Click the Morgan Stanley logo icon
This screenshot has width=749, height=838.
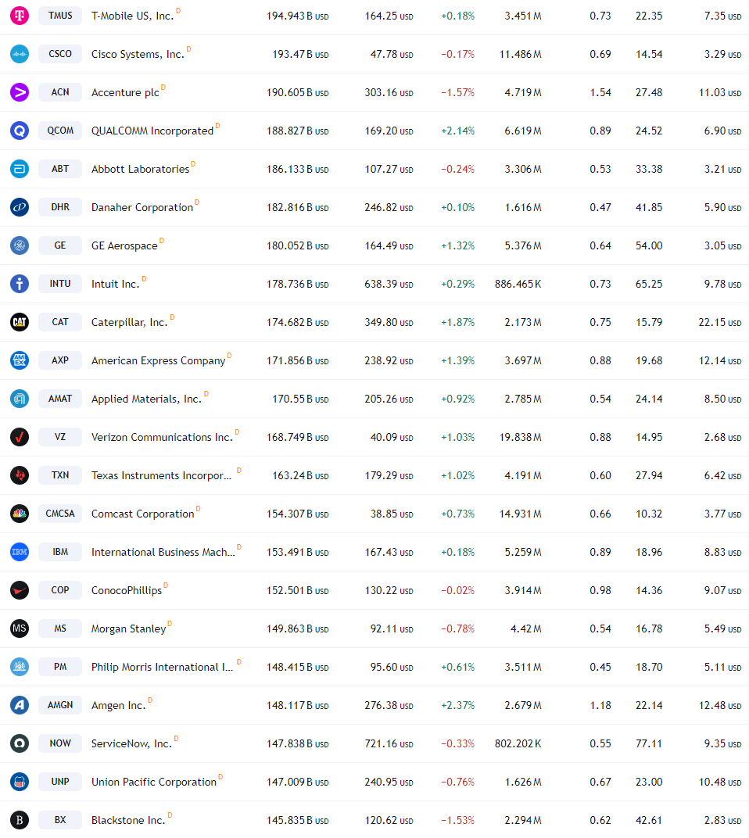pyautogui.click(x=20, y=628)
